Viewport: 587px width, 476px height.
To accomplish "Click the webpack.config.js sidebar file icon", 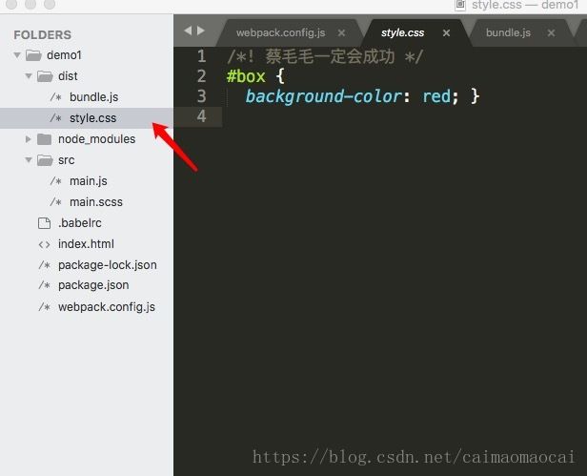I will click(44, 307).
